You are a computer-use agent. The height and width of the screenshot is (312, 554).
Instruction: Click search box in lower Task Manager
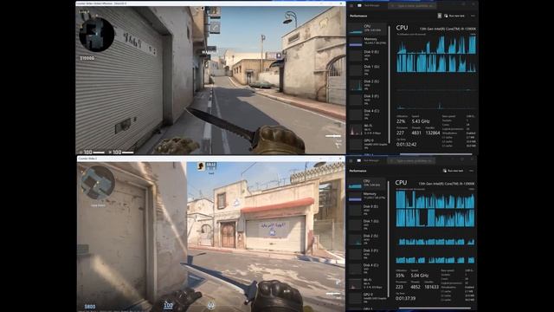click(412, 160)
